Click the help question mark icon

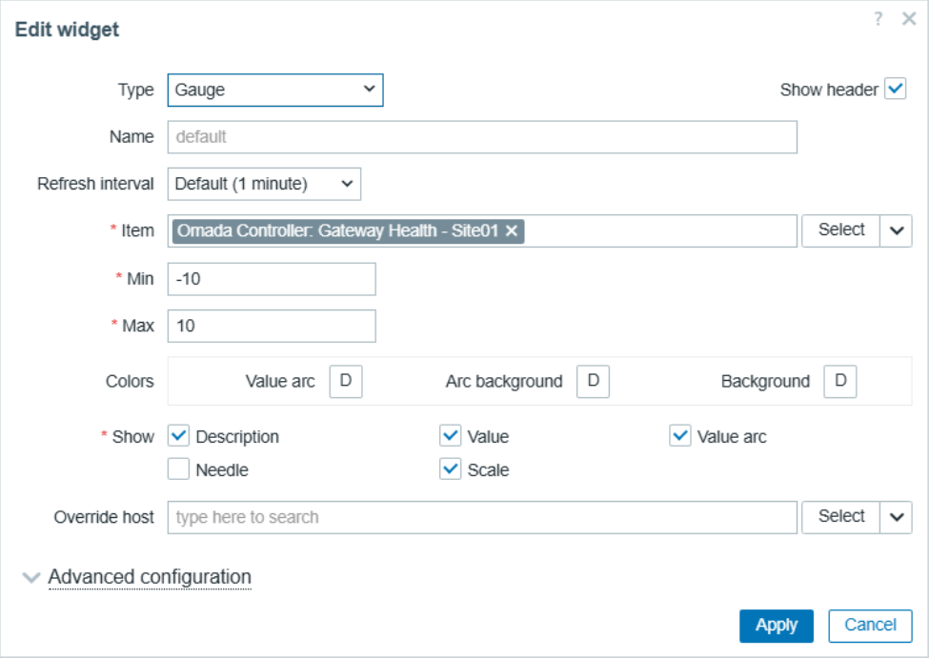click(x=879, y=19)
